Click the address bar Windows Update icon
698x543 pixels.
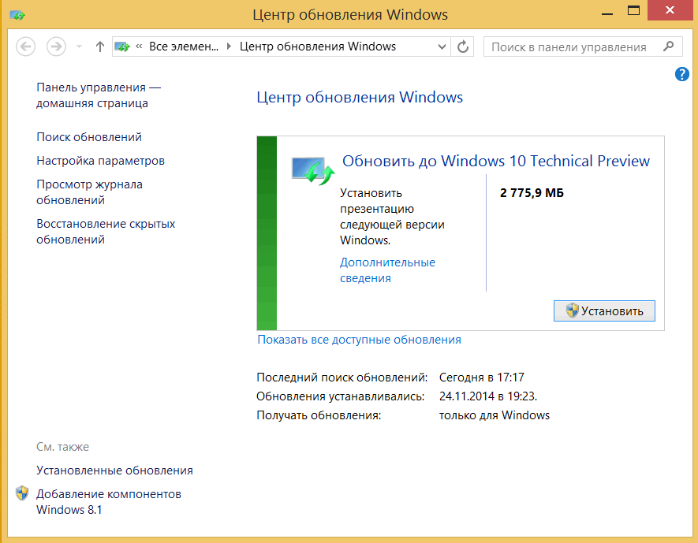(x=122, y=46)
